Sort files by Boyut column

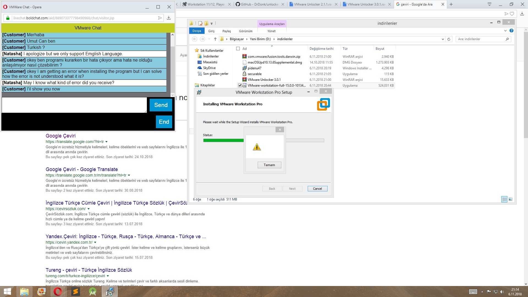click(380, 49)
